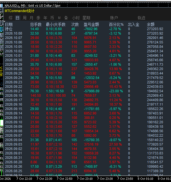Viewport: 171px width, 182px height.
Task: Click the -9.07 % percentage cell
Action: tap(115, 140)
